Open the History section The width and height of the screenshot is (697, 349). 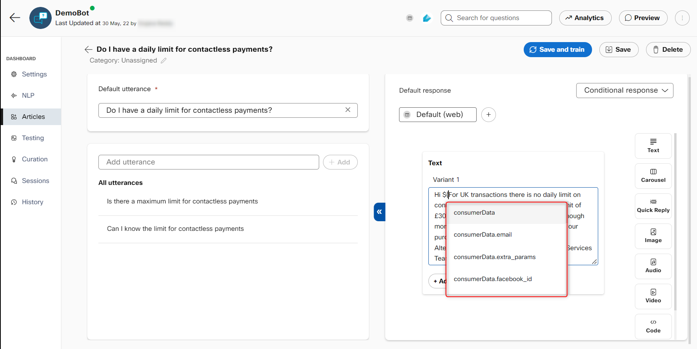(x=31, y=202)
